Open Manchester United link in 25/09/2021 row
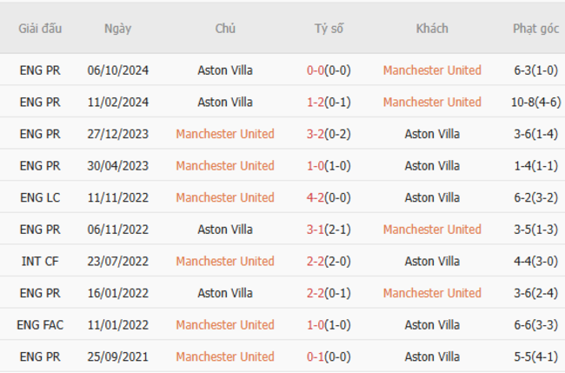 pos(225,356)
